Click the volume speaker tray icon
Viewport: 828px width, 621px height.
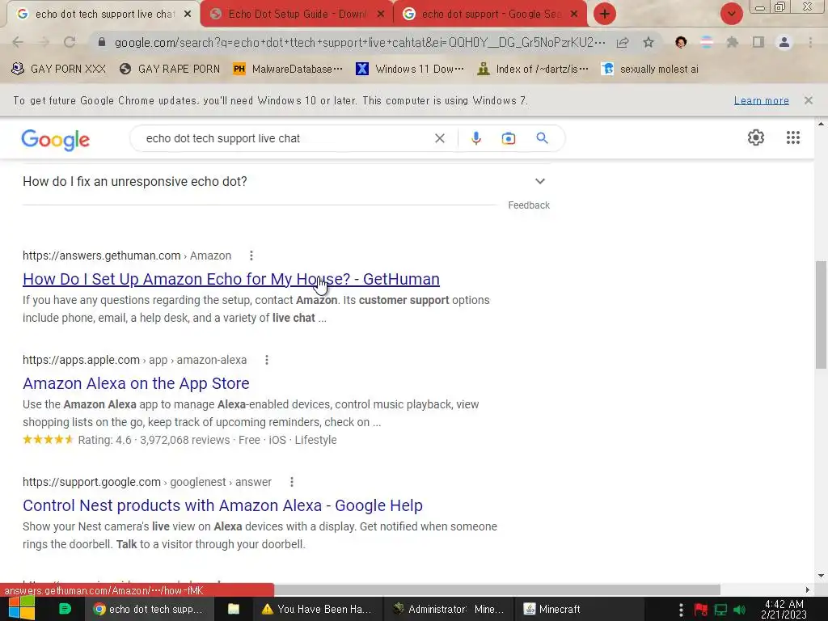pyautogui.click(x=740, y=610)
